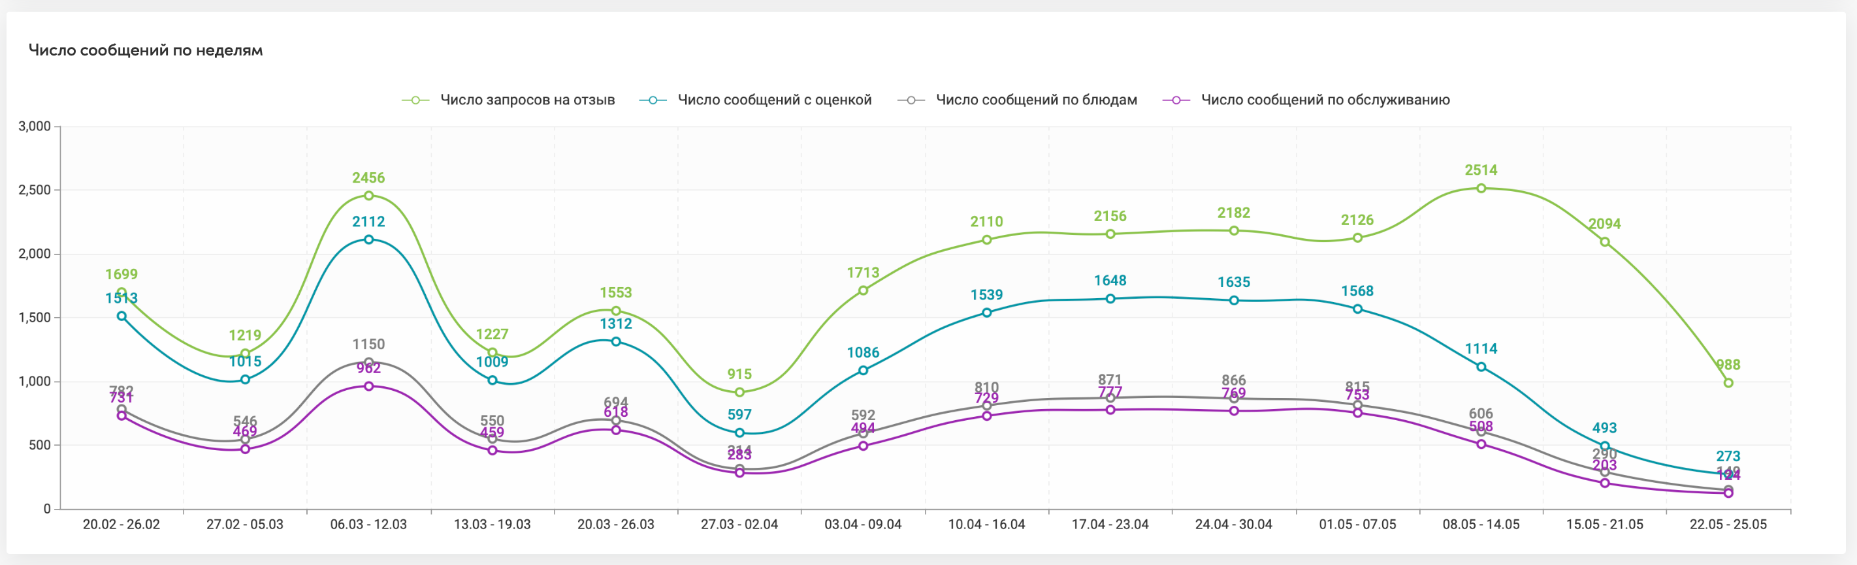Click the x-axis label '27.03 - 02.04'
The height and width of the screenshot is (565, 1857).
pyautogui.click(x=739, y=525)
